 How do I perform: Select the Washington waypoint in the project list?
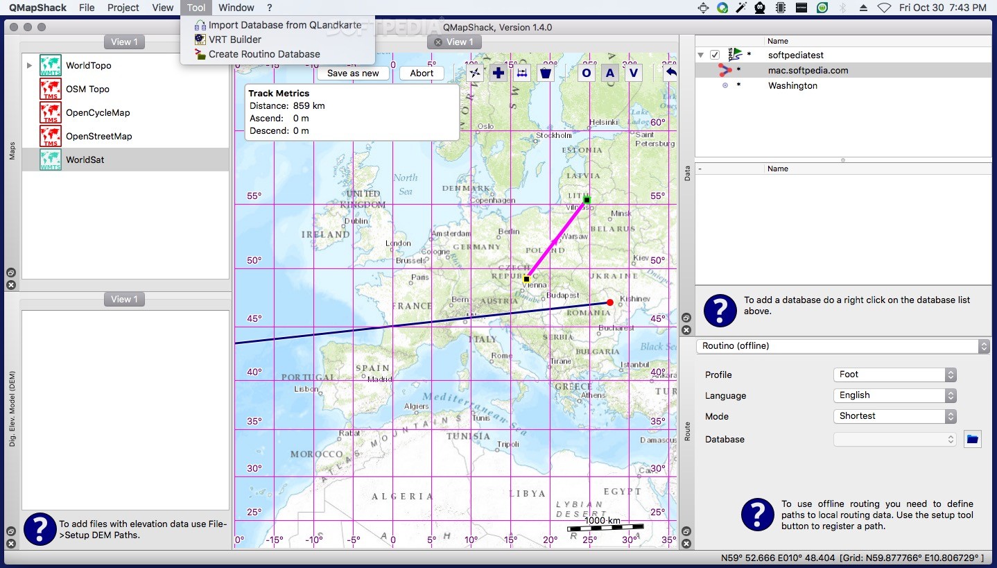(x=792, y=85)
